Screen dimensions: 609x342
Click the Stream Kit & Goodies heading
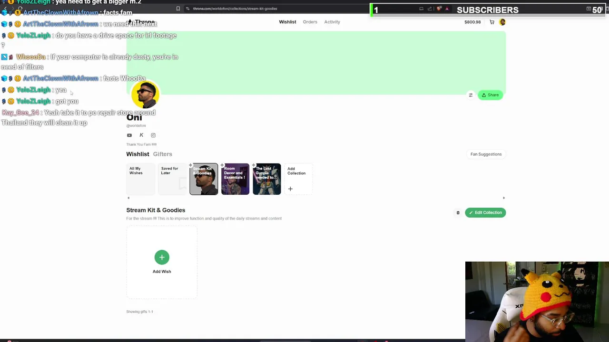coord(156,210)
